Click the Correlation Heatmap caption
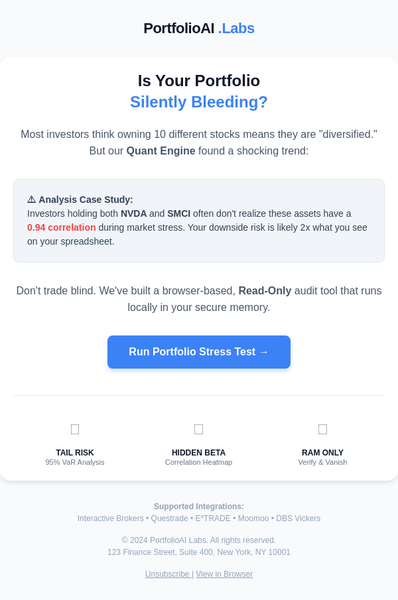Screen dimensions: 398x600 pos(198,462)
